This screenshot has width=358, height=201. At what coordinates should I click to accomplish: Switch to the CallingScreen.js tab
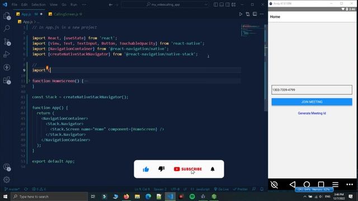pos(65,14)
